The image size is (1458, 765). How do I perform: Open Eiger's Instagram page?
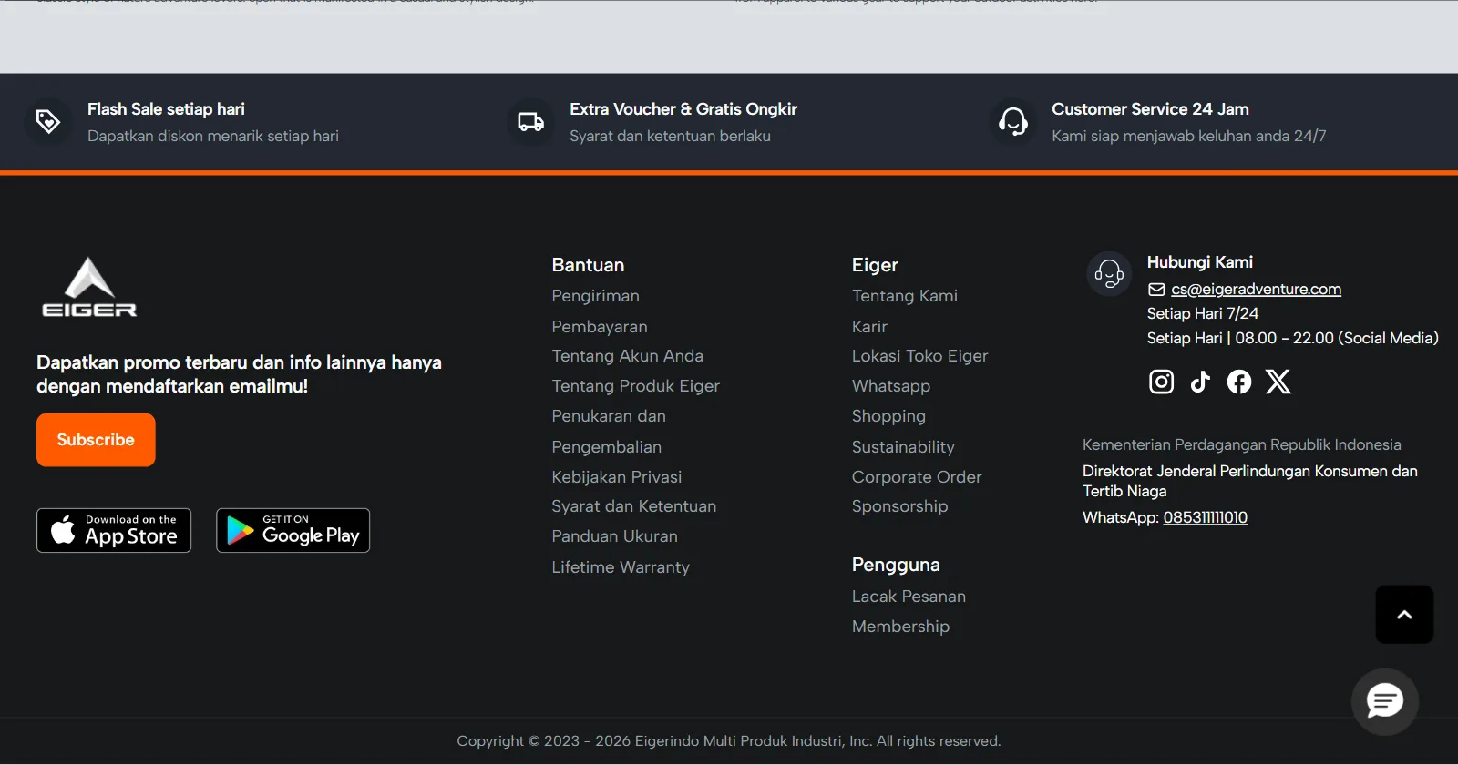(1161, 382)
